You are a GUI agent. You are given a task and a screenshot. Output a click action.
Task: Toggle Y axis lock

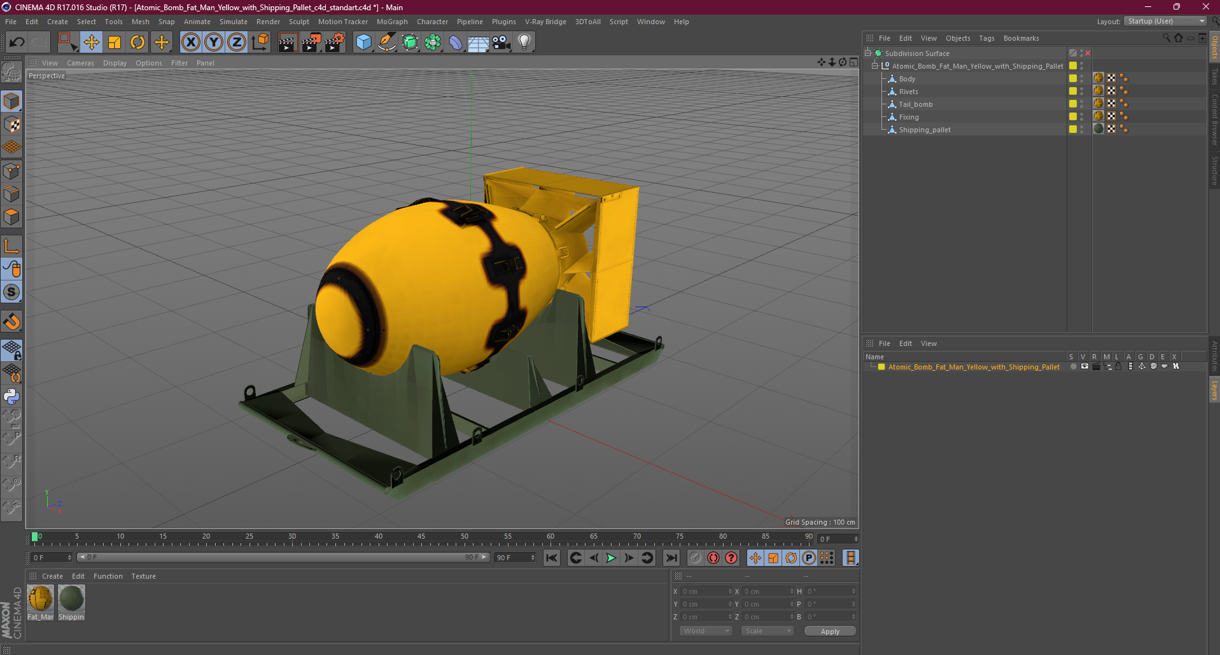pyautogui.click(x=214, y=43)
